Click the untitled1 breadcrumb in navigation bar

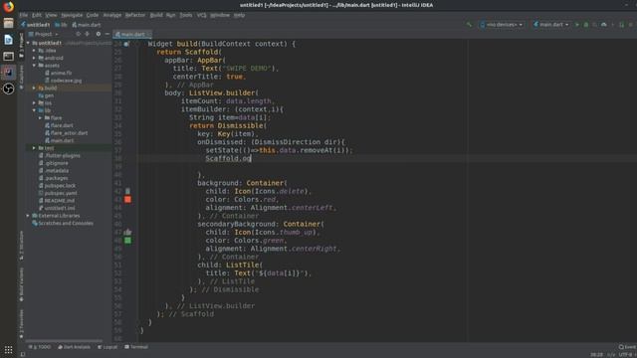click(36, 25)
